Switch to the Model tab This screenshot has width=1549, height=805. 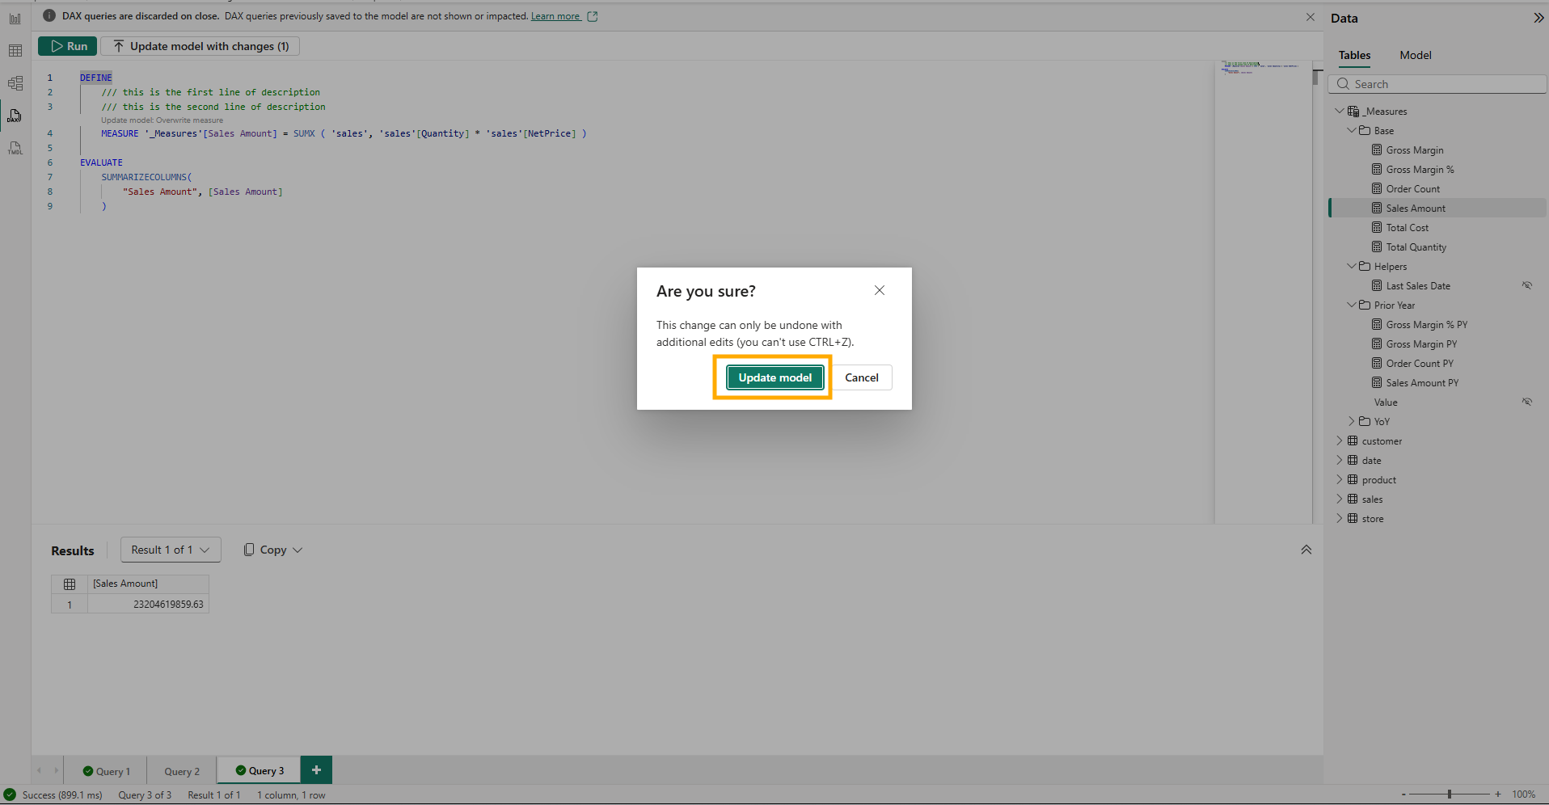(x=1416, y=55)
